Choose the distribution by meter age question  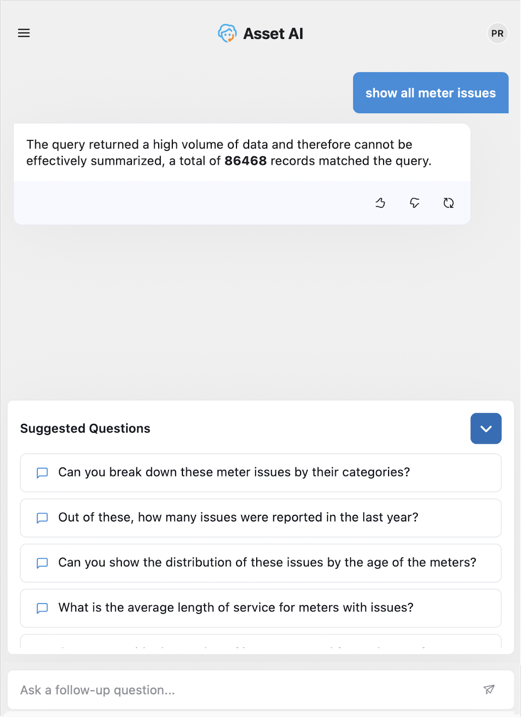tap(267, 562)
